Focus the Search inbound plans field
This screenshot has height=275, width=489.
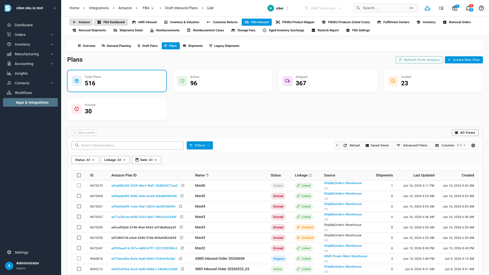[128, 145]
